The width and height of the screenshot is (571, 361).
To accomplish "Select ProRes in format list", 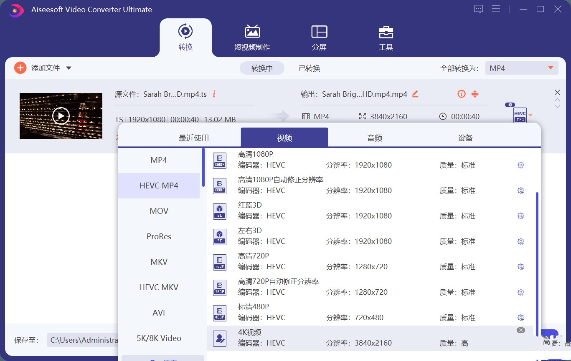I will [x=159, y=236].
